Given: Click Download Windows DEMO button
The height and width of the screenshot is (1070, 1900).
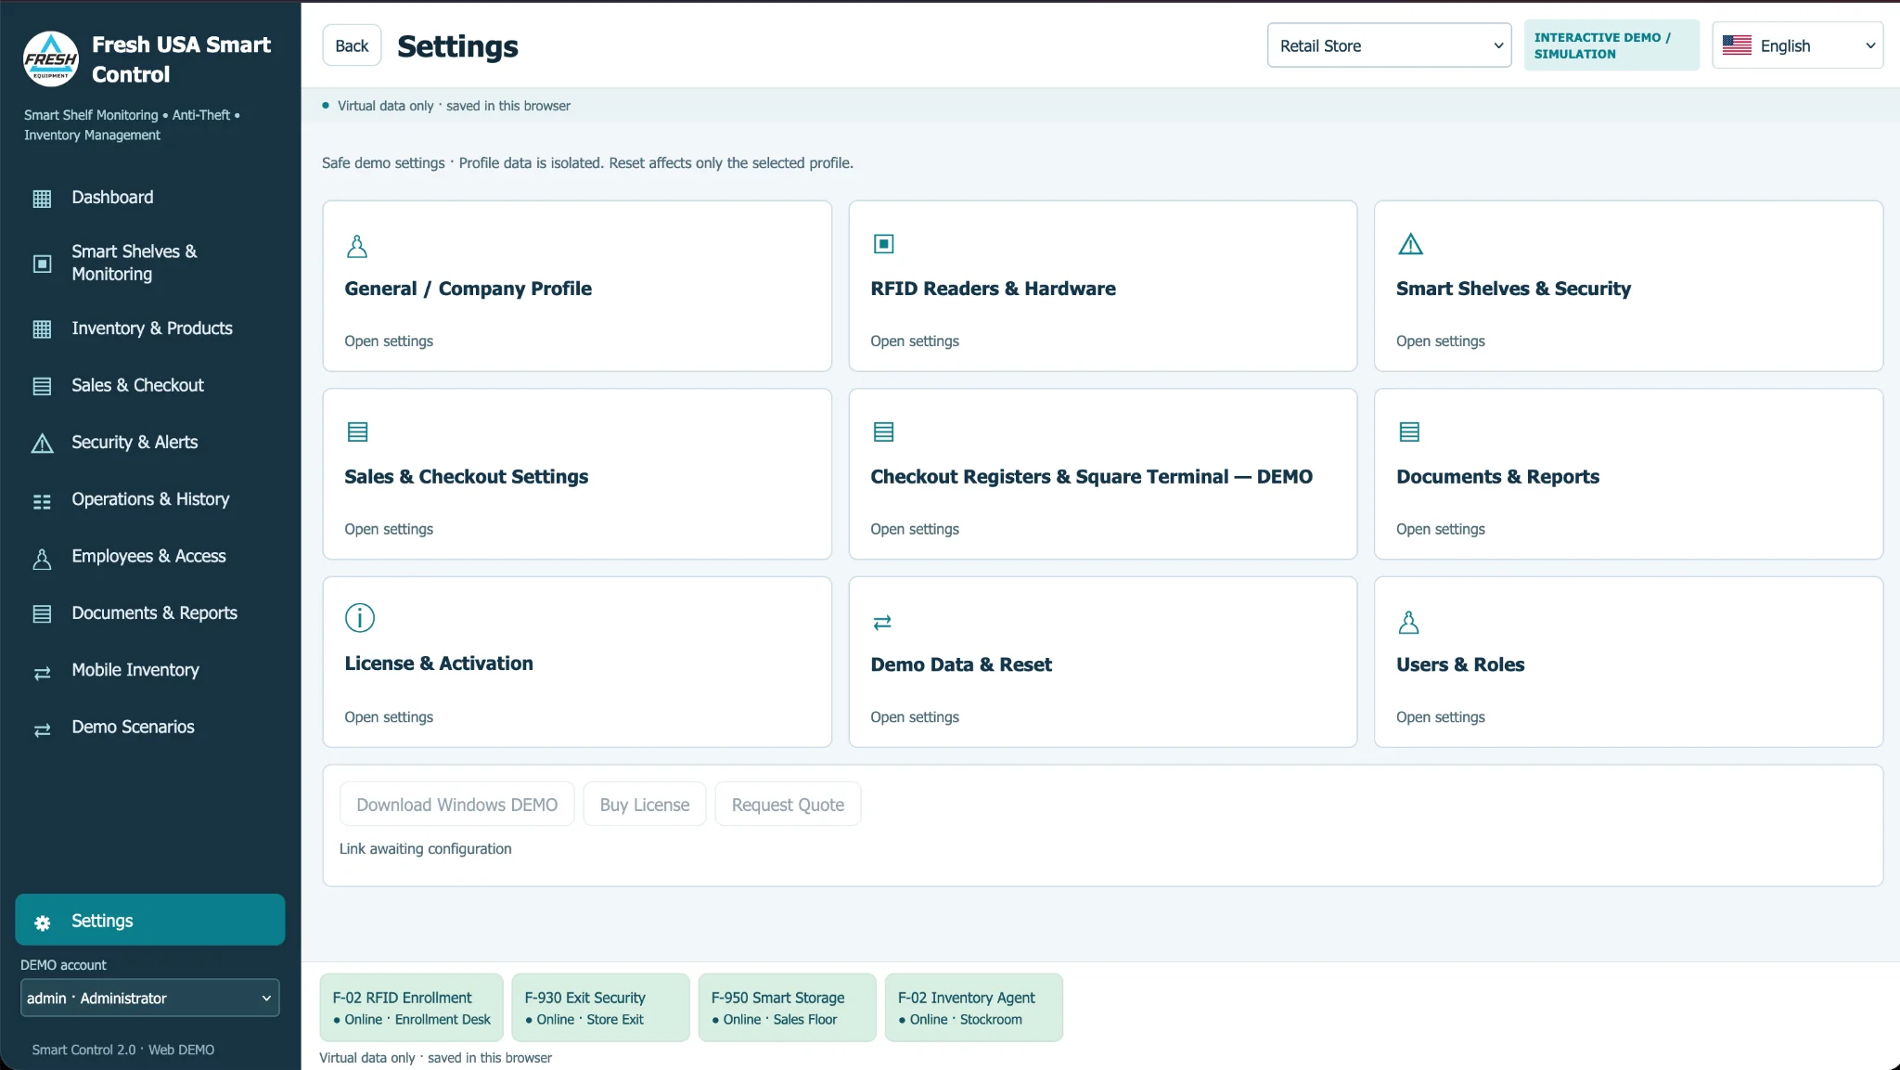Looking at the screenshot, I should click(456, 805).
